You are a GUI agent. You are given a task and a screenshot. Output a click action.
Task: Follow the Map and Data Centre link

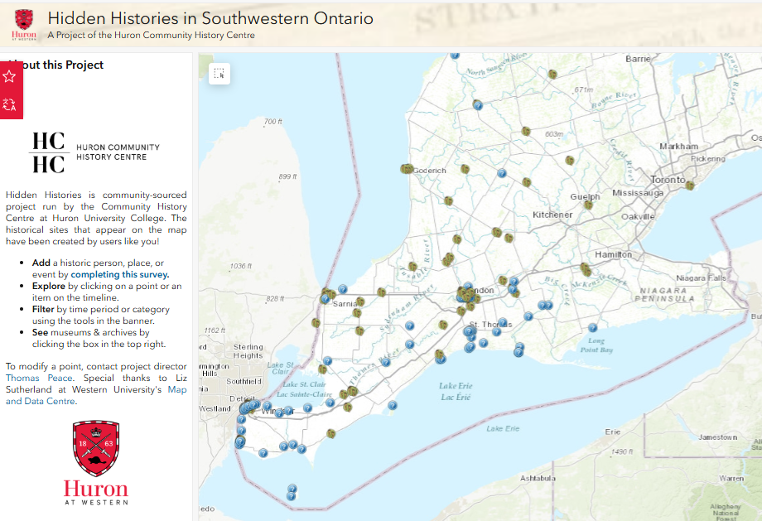pyautogui.click(x=178, y=389)
